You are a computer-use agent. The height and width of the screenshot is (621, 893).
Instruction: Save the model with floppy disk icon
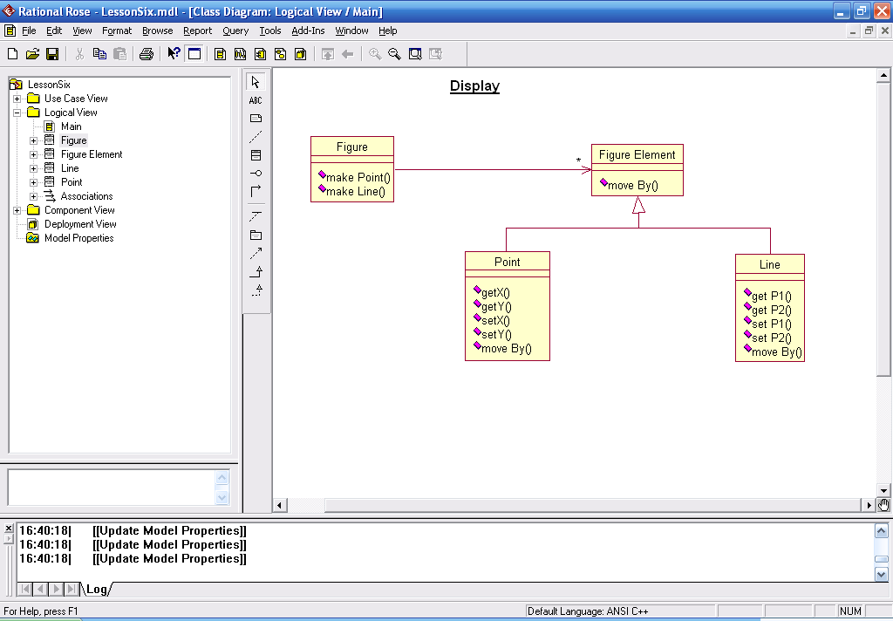52,54
